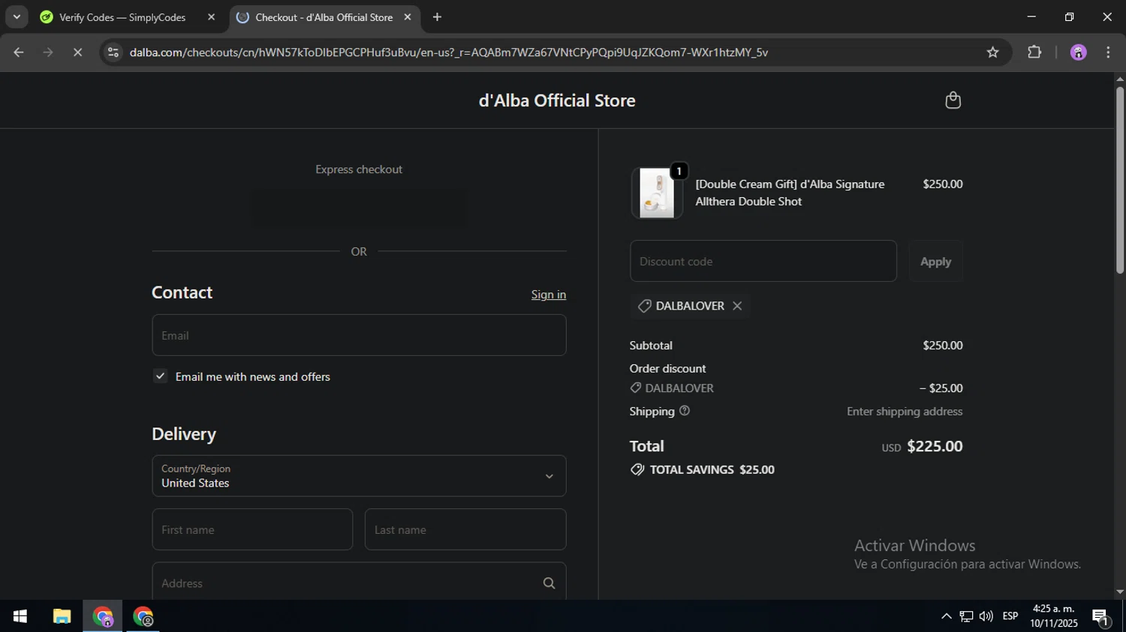Open the volume speaker tray icon
Image resolution: width=1126 pixels, height=632 pixels.
click(x=986, y=616)
